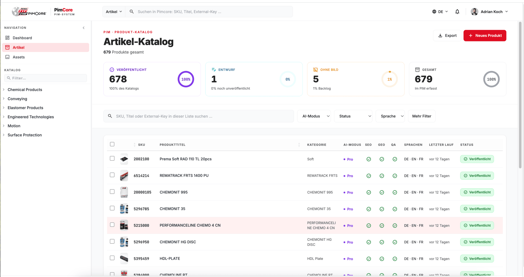Check the REMATRACK FRTS 1400 PU row

pos(112,175)
